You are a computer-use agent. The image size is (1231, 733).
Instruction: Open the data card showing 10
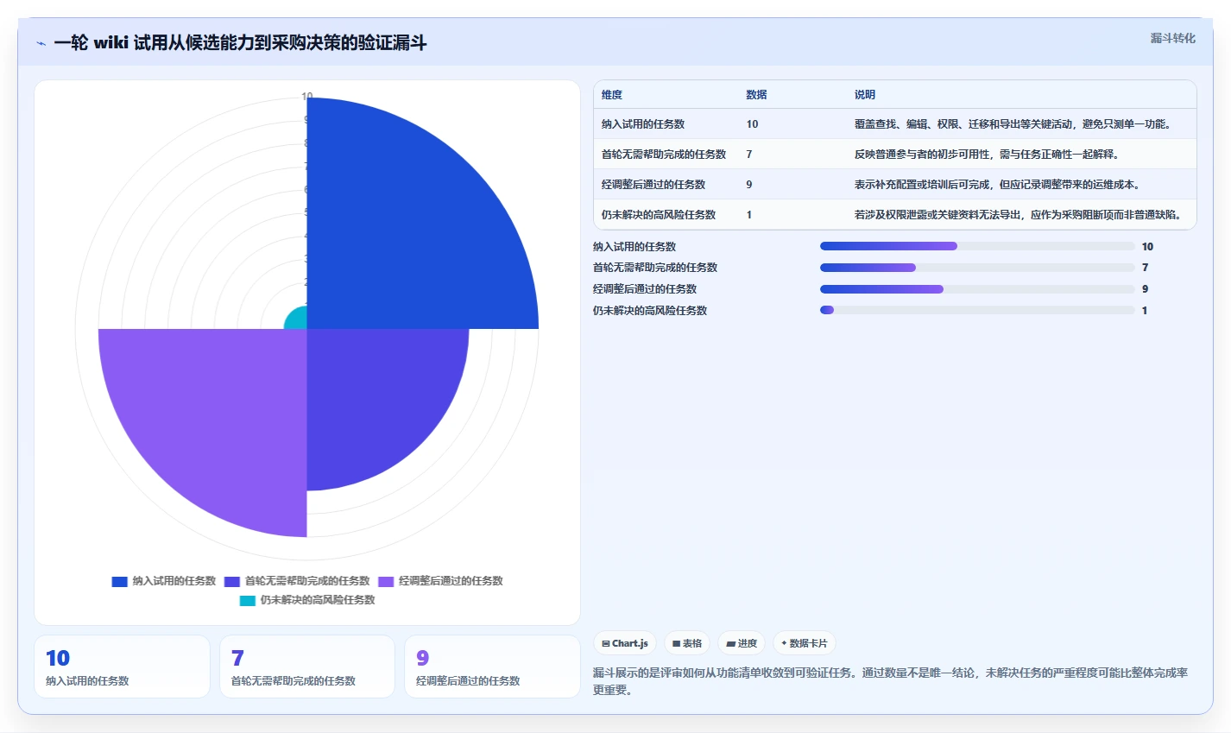pyautogui.click(x=122, y=667)
